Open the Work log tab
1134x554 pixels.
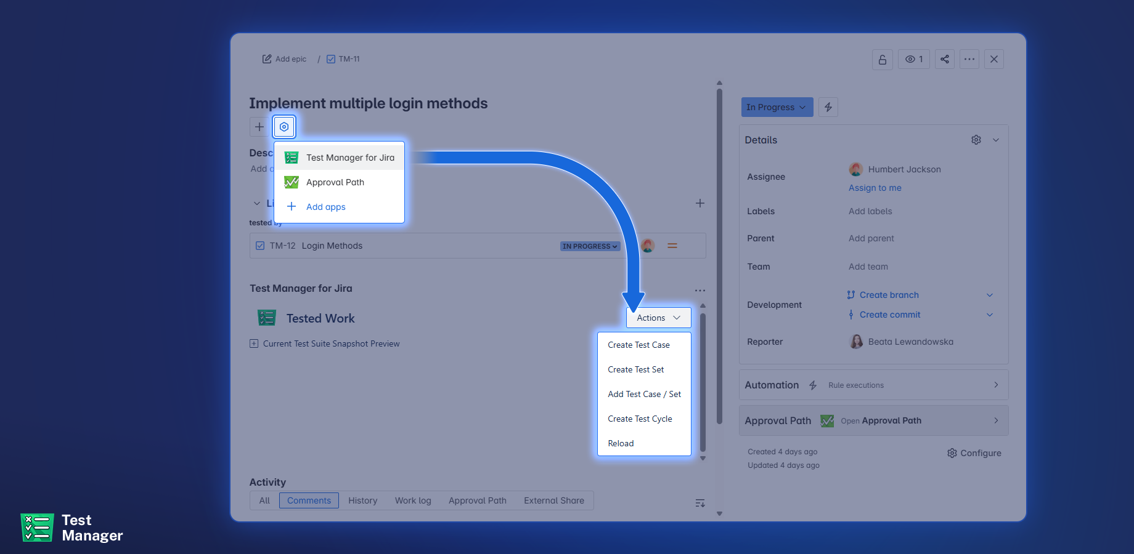click(413, 500)
